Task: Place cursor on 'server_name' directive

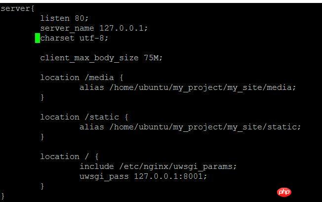Action: (67, 28)
